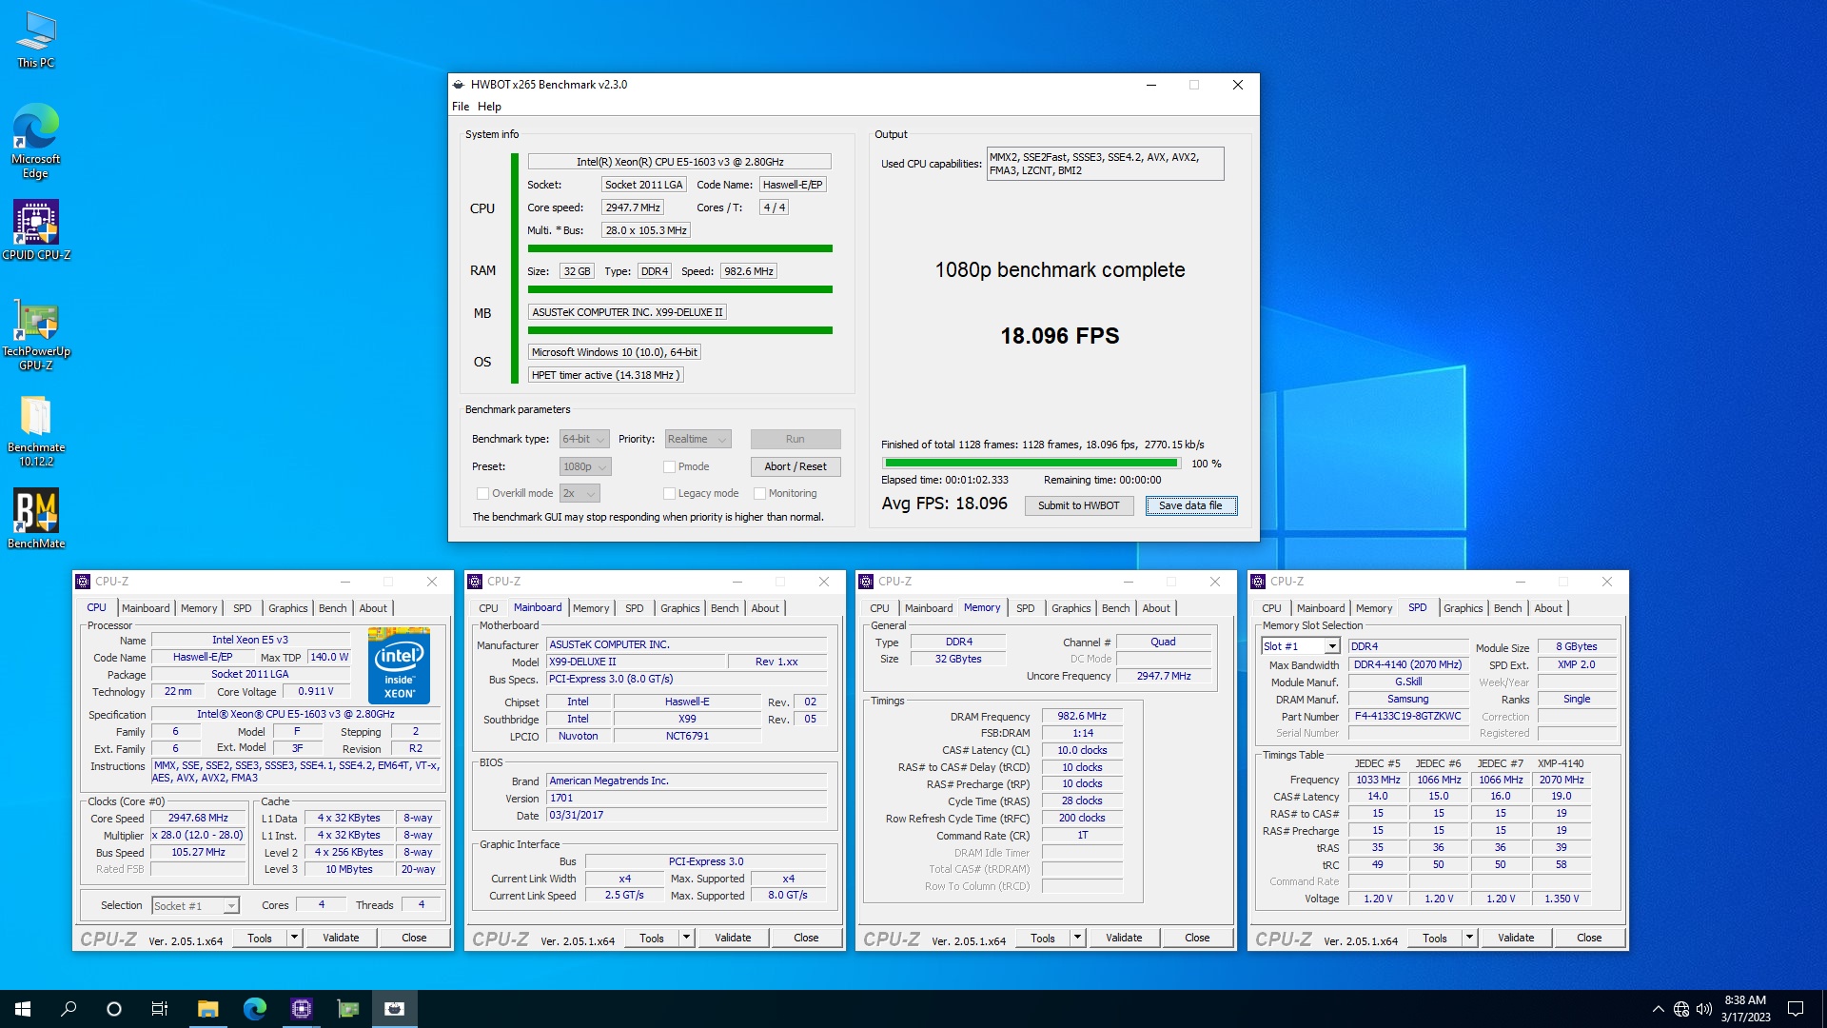Open BenchMate desktop shortcut
Viewport: 1827px width, 1028px height.
[36, 519]
